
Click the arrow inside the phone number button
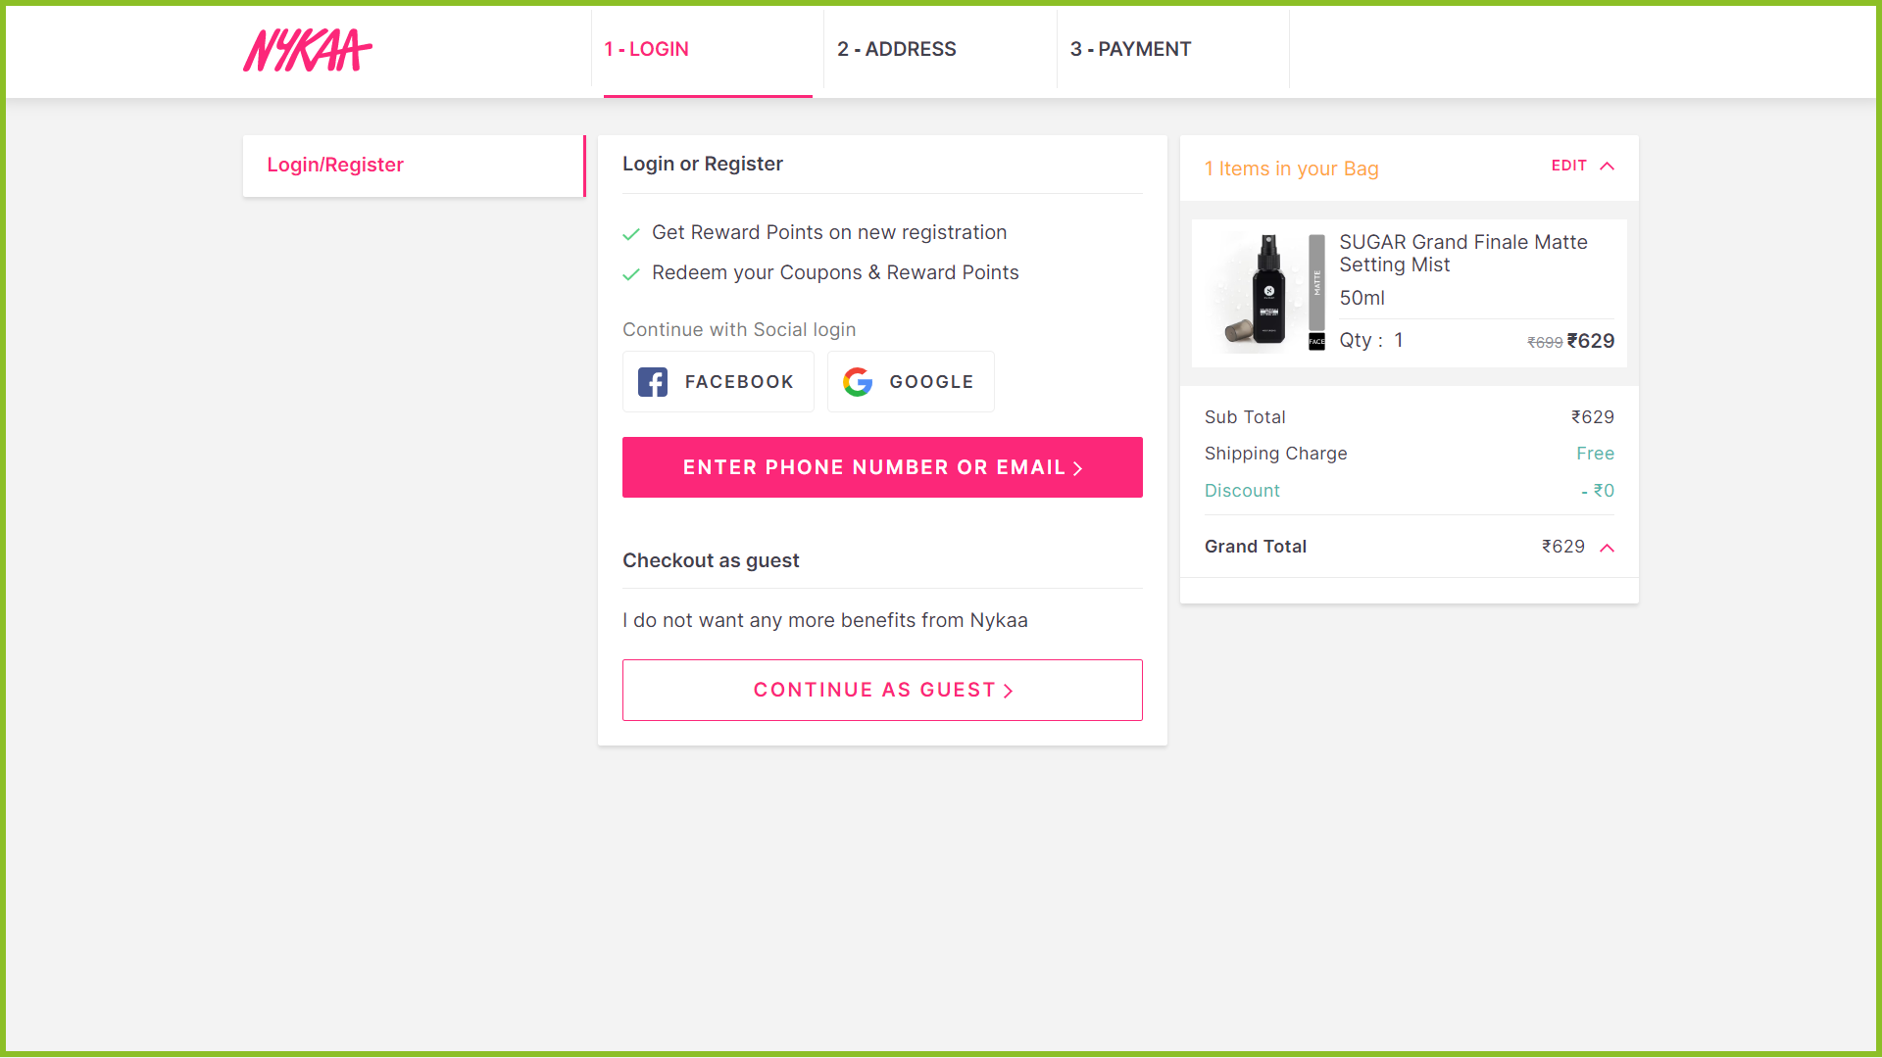[x=1078, y=468]
